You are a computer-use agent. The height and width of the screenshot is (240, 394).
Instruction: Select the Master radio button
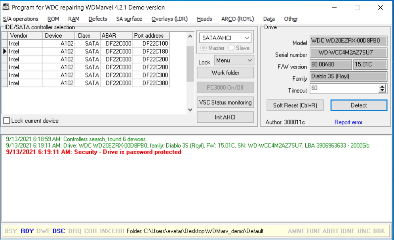click(204, 48)
